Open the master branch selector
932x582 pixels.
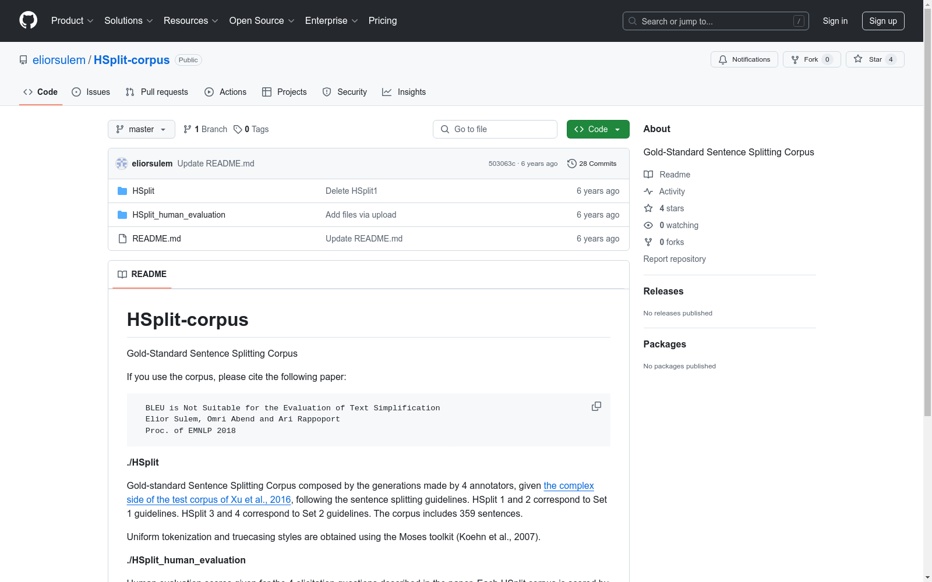click(x=142, y=129)
